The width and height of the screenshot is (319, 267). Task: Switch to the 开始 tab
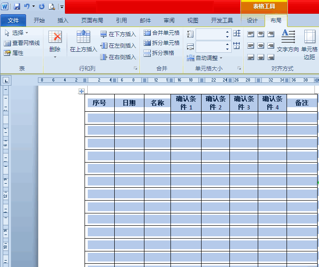[39, 21]
